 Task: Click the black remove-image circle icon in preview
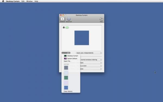(64, 27)
